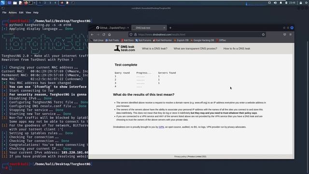Open the notifications bell icon

281,3
